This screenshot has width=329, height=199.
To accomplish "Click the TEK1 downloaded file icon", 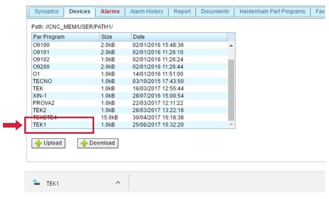I will 36,182.
